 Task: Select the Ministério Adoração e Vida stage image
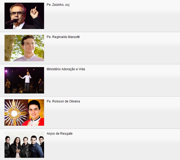(24, 80)
